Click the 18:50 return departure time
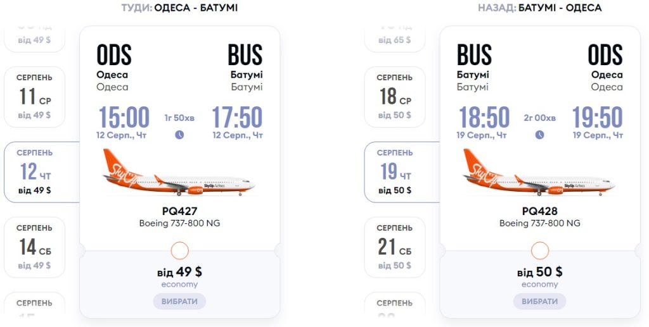The image size is (649, 327). tap(484, 118)
